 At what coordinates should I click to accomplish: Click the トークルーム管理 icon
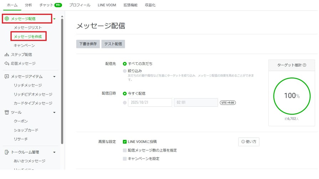[x=7, y=152]
